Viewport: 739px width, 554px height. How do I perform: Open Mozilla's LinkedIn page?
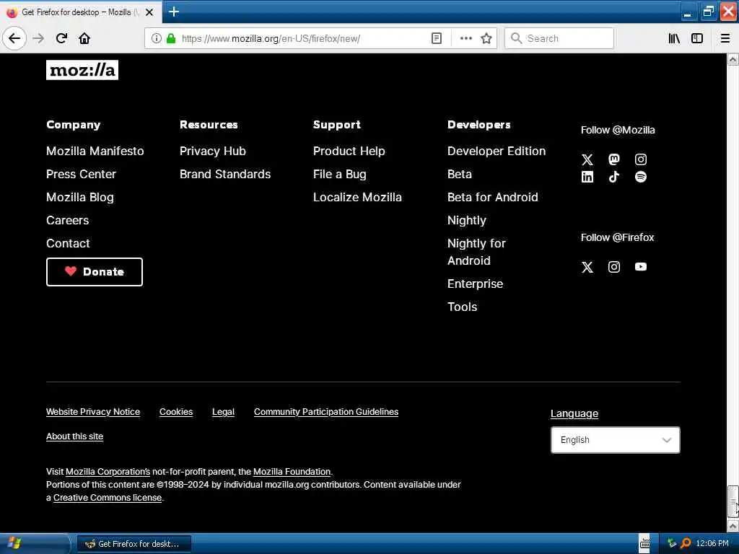pyautogui.click(x=587, y=177)
